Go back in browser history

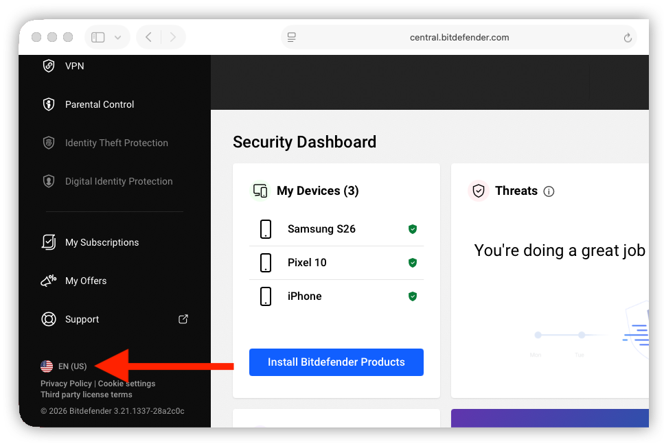148,37
